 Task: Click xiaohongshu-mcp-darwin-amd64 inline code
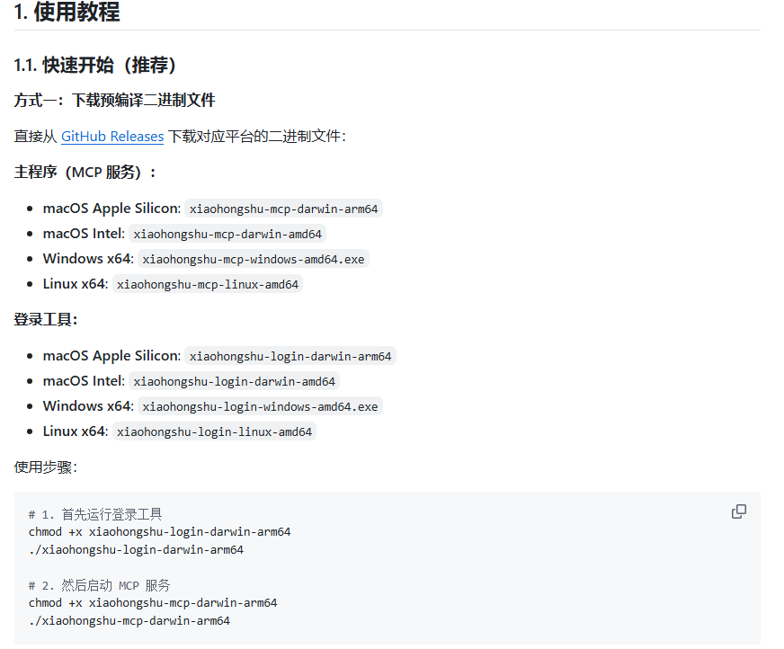[227, 234]
